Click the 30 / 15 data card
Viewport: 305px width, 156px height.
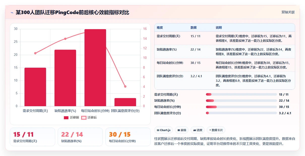[128, 137]
